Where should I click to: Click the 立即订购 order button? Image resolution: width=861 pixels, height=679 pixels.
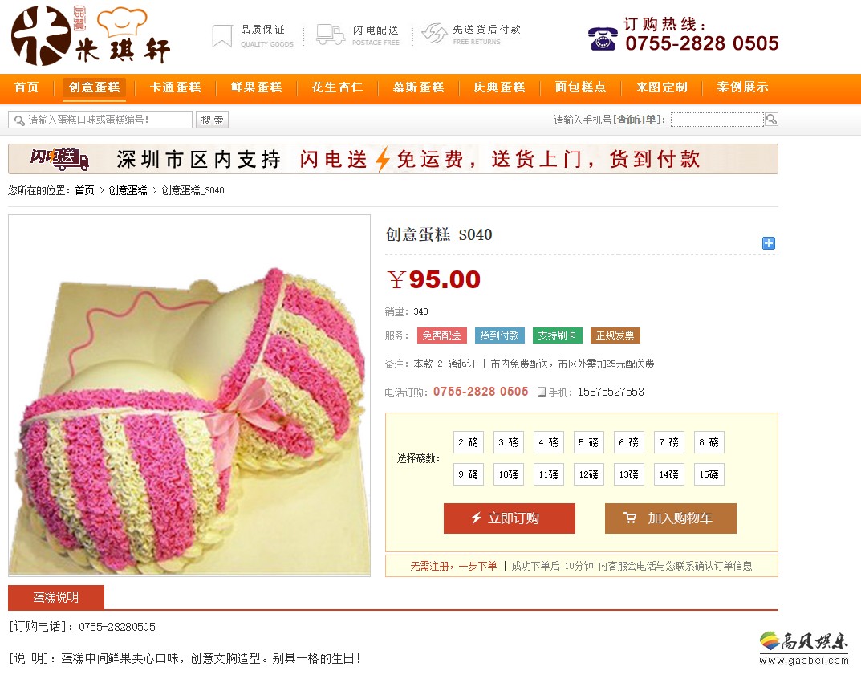(509, 518)
